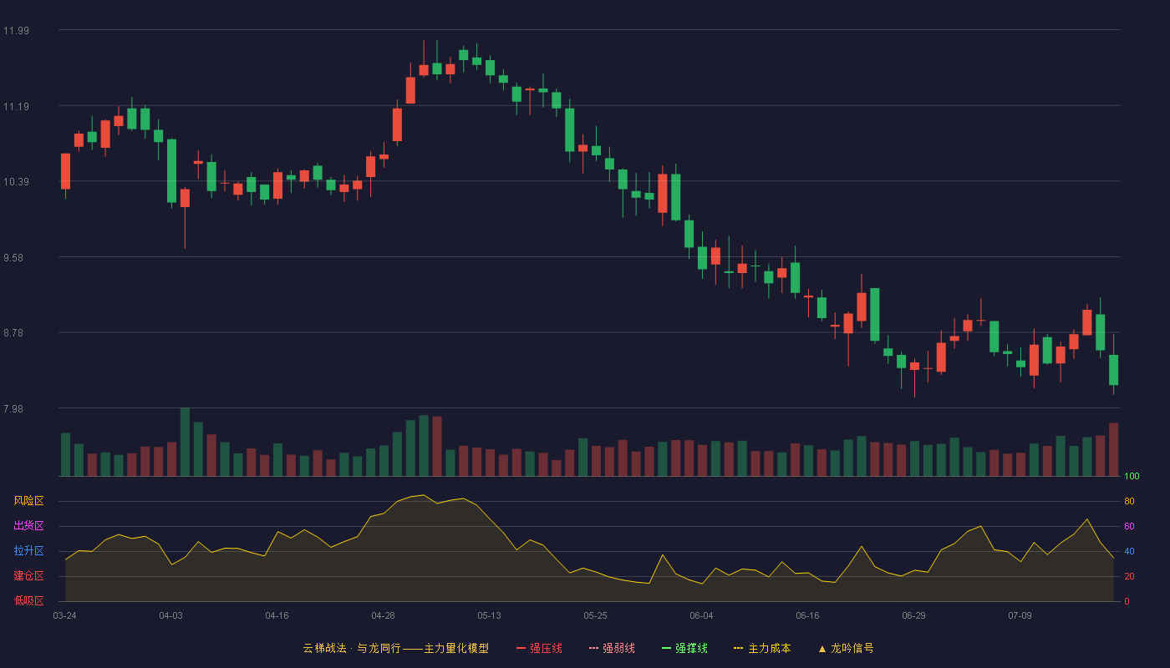Click the blue 40 indicator scale value
The height and width of the screenshot is (668, 1170).
pos(1129,552)
